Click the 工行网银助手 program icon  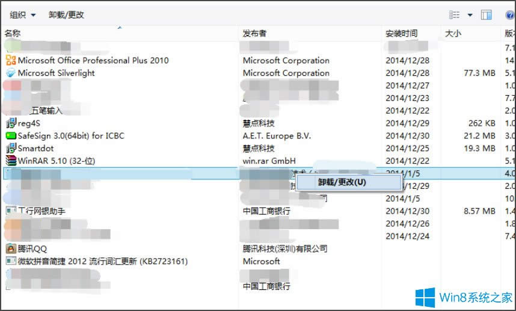[x=11, y=211]
